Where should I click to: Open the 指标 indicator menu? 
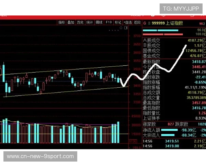(61, 22)
